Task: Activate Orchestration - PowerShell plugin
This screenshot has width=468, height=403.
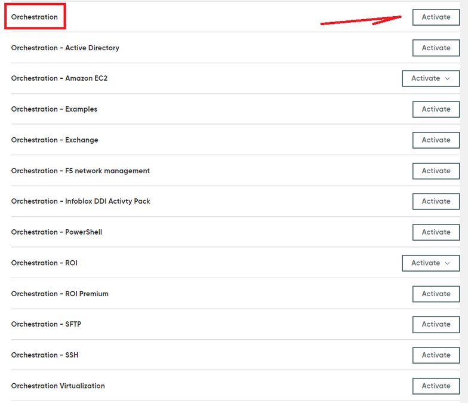Action: pos(436,232)
